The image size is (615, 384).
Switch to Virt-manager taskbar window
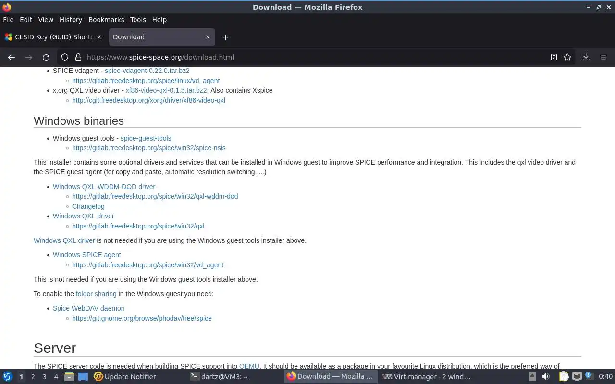point(427,377)
